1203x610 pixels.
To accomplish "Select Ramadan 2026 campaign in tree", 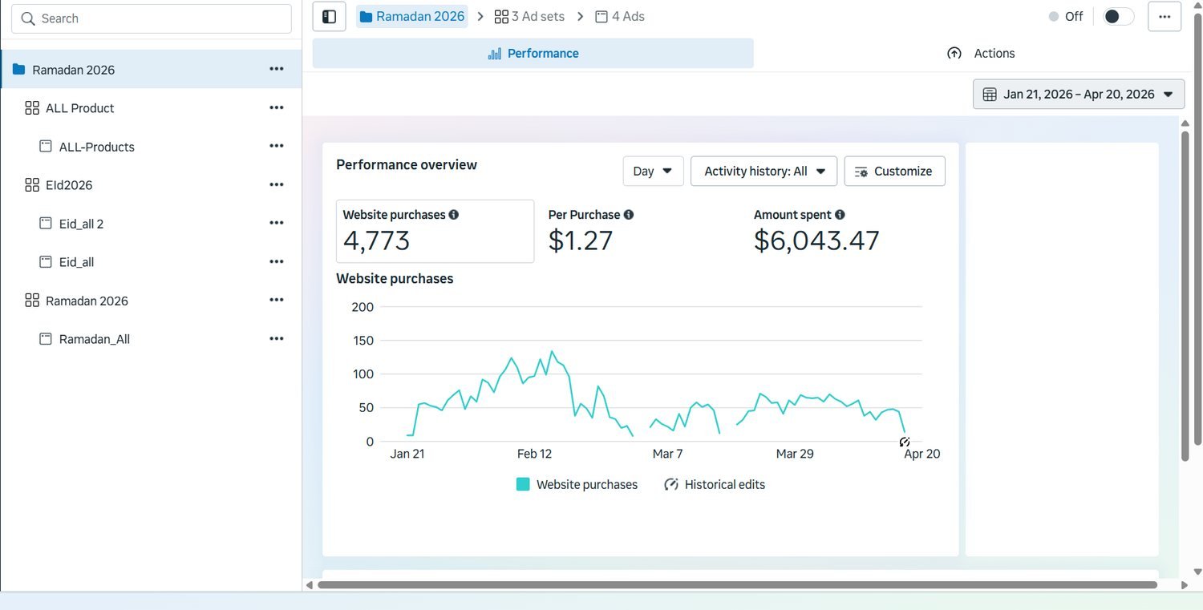I will (x=151, y=69).
